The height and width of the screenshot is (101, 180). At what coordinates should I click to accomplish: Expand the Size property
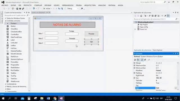tap(134, 78)
